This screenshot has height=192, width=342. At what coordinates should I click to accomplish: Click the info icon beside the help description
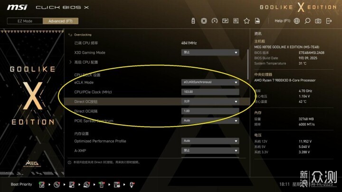click(x=69, y=163)
